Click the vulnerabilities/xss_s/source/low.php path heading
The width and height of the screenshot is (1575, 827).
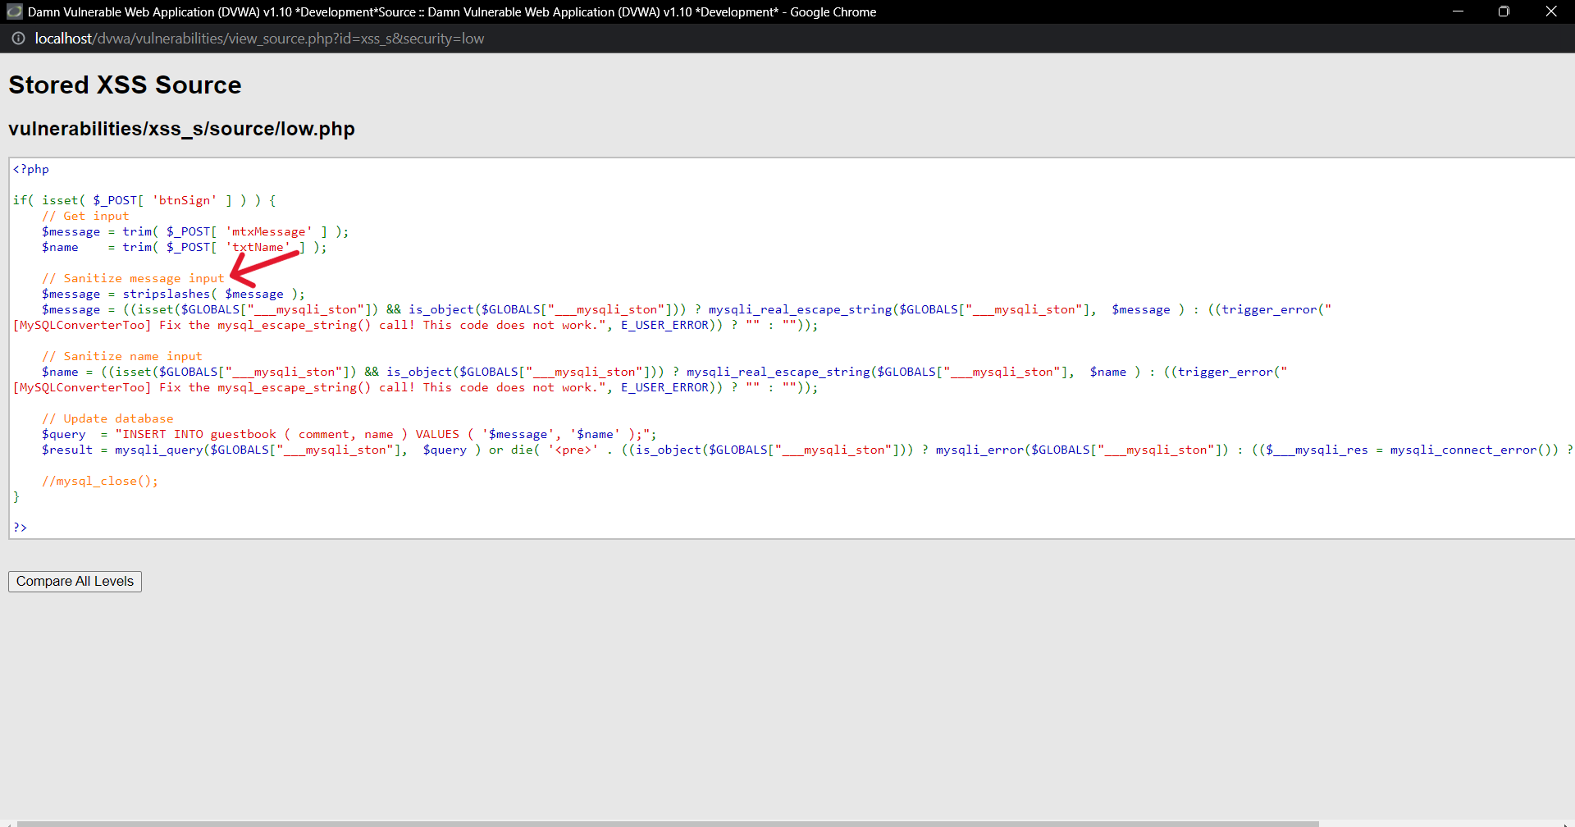[x=181, y=129]
